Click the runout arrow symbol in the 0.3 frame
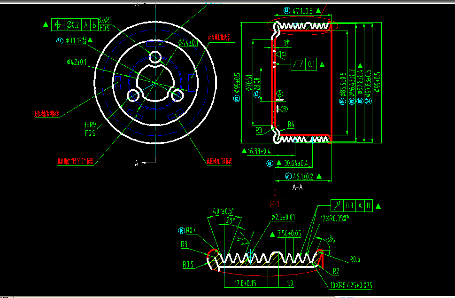 point(337,206)
